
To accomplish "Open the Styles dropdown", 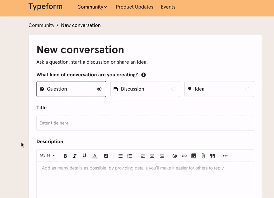I will [47, 156].
